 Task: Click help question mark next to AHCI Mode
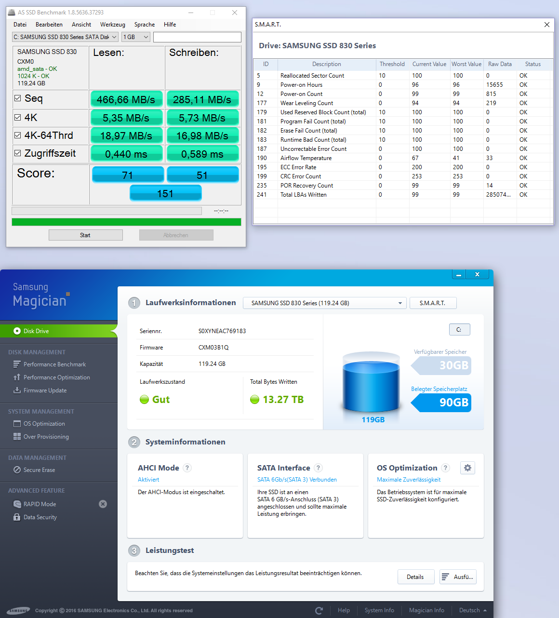pos(187,468)
